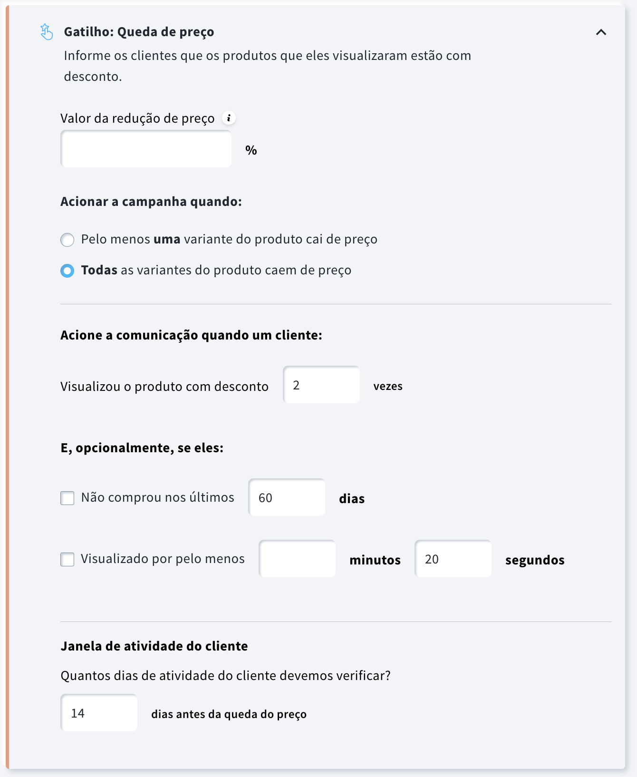Image resolution: width=637 pixels, height=777 pixels.
Task: Click the 'Não comprou nos últimos' label
Action: (158, 497)
